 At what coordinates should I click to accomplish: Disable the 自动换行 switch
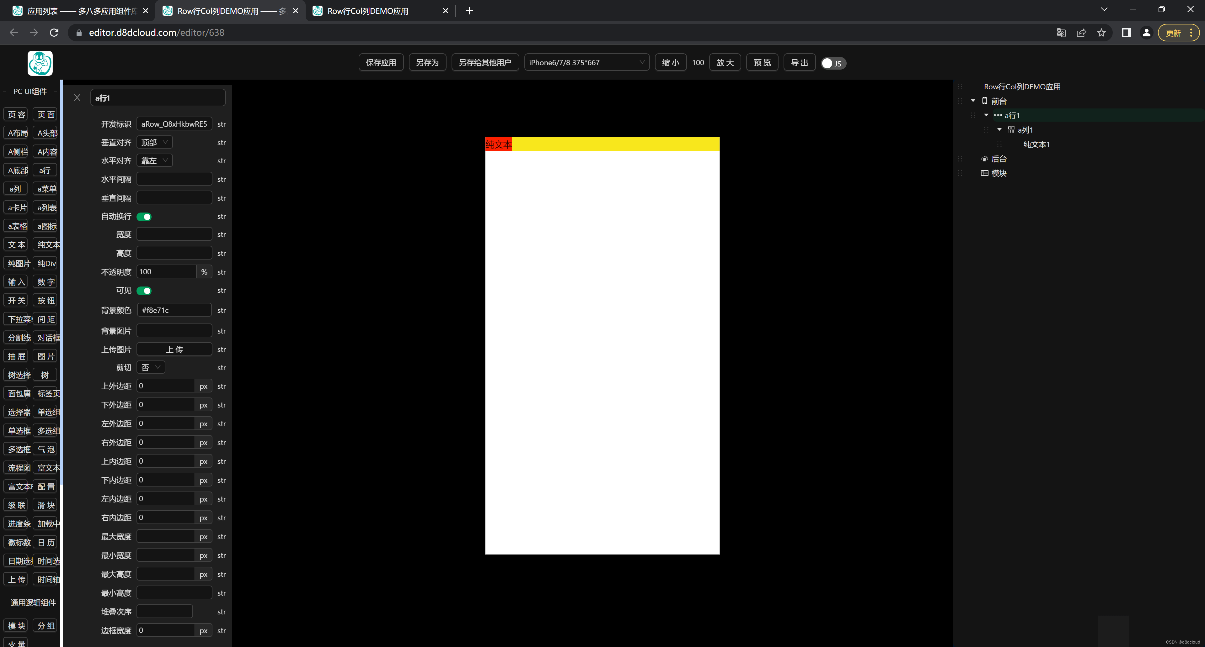(x=144, y=217)
